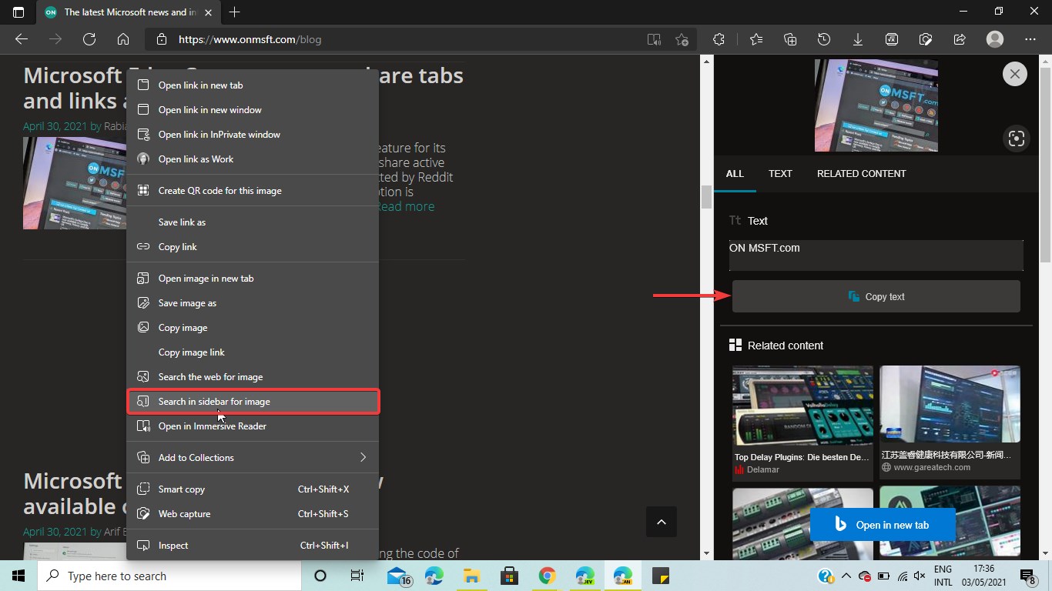Click the Share toolbar icon
Viewport: 1052px width, 591px height.
pos(960,39)
